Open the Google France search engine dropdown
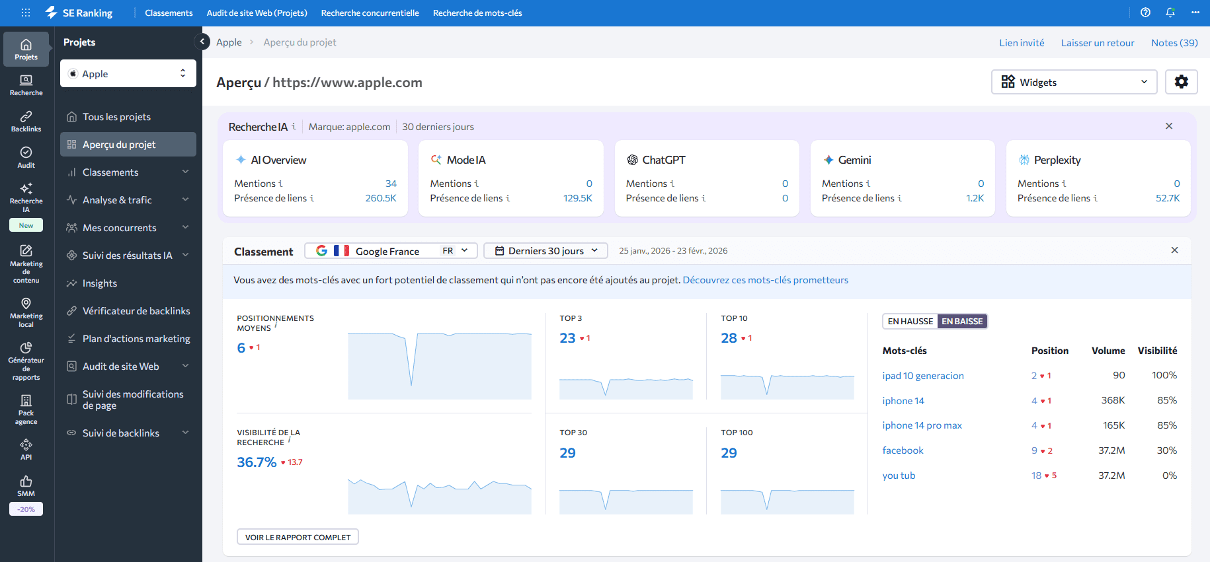Viewport: 1210px width, 562px height. coord(391,251)
